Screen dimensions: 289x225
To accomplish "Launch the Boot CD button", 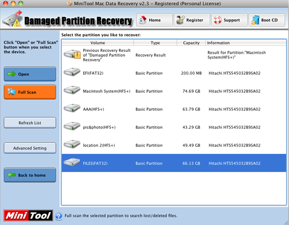I will [x=267, y=20].
